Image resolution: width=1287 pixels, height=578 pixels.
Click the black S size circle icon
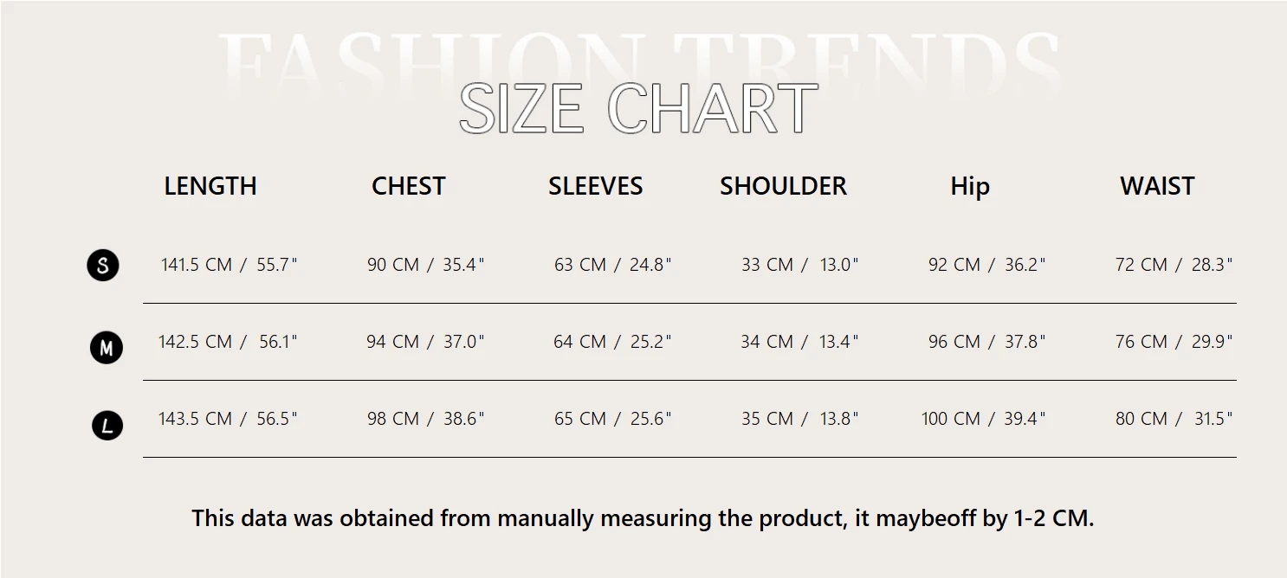[103, 265]
